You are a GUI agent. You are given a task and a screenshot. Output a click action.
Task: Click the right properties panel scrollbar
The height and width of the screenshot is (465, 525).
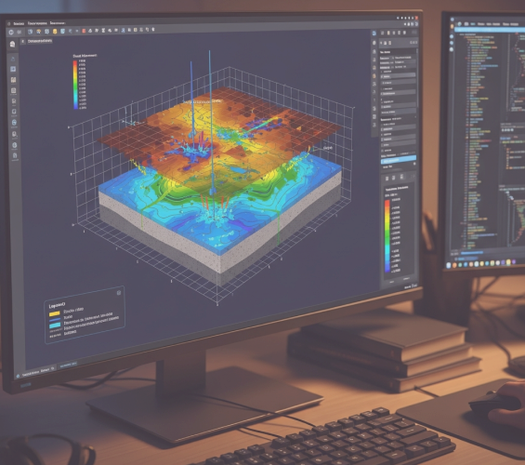[x=417, y=77]
